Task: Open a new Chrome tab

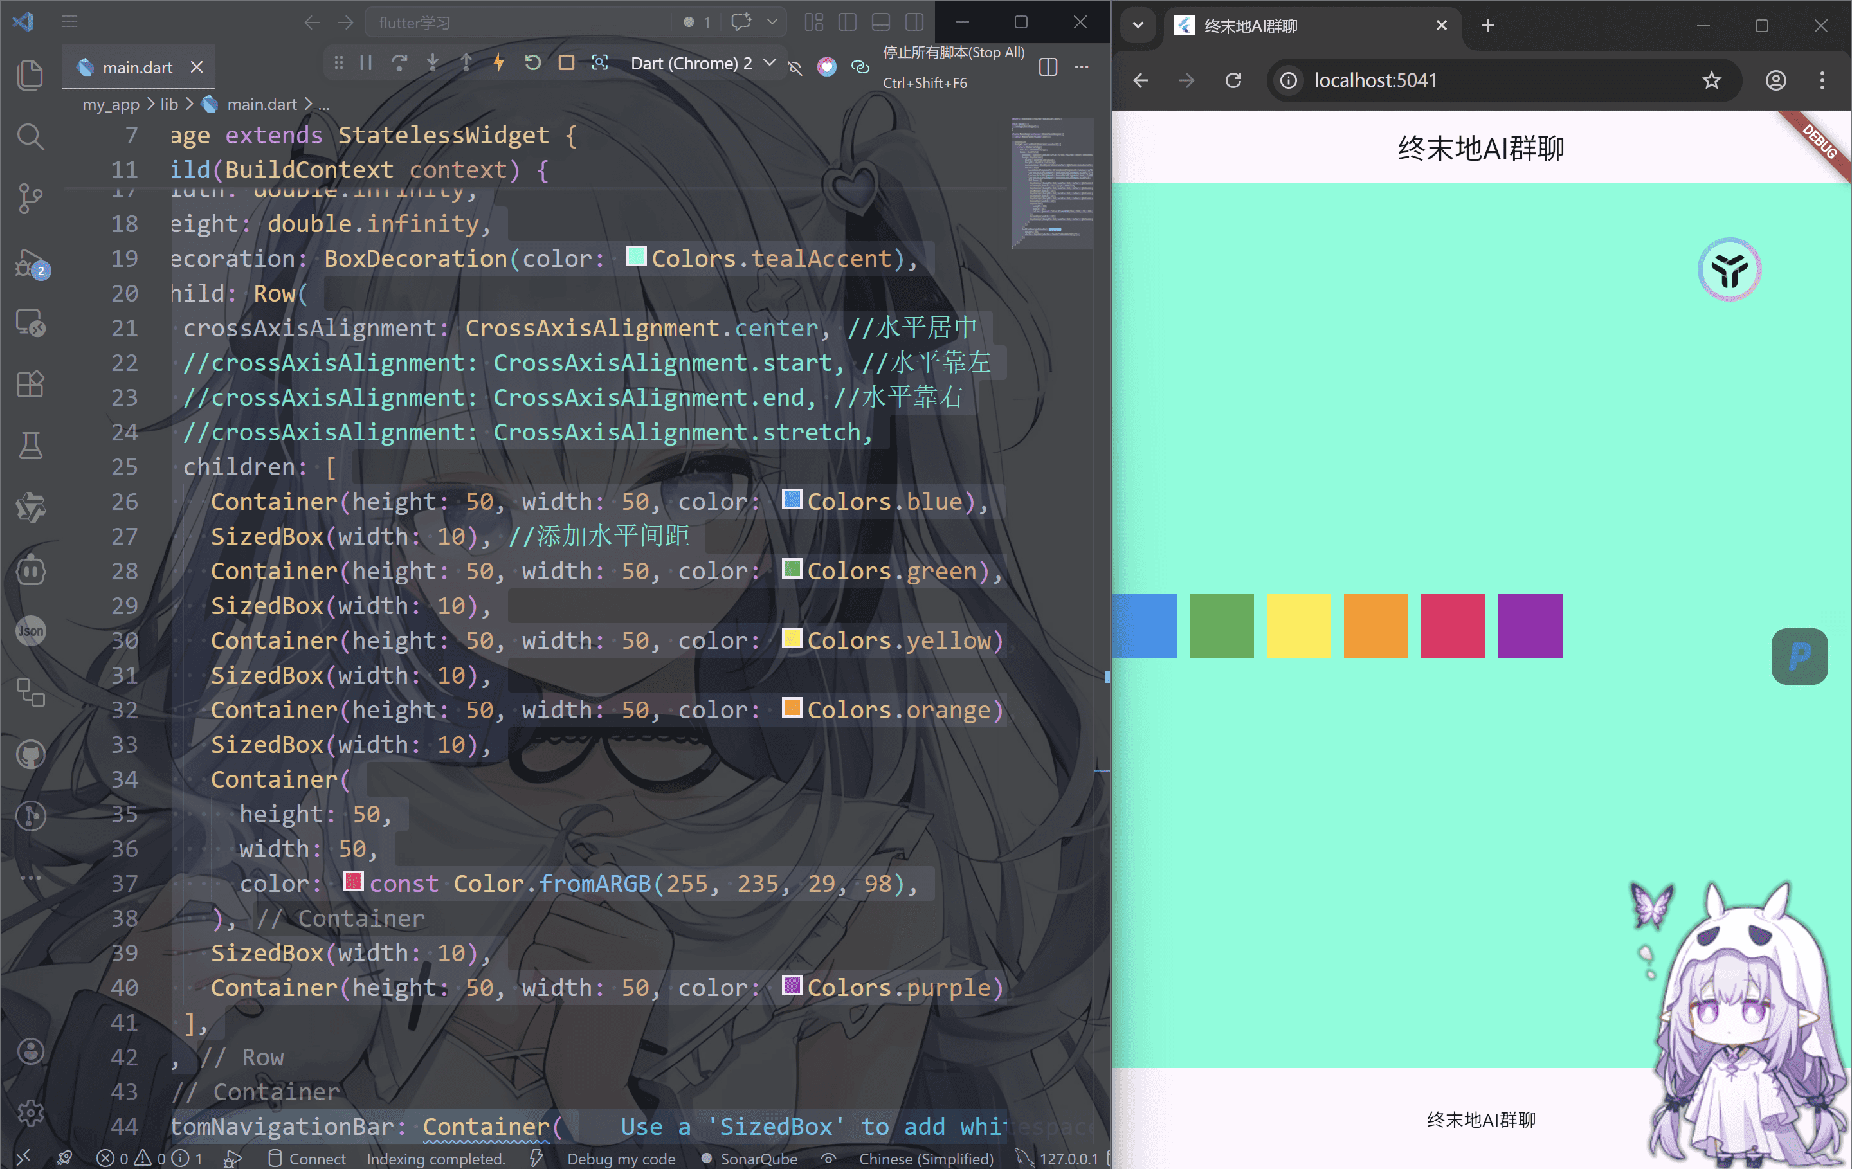Action: click(1487, 25)
